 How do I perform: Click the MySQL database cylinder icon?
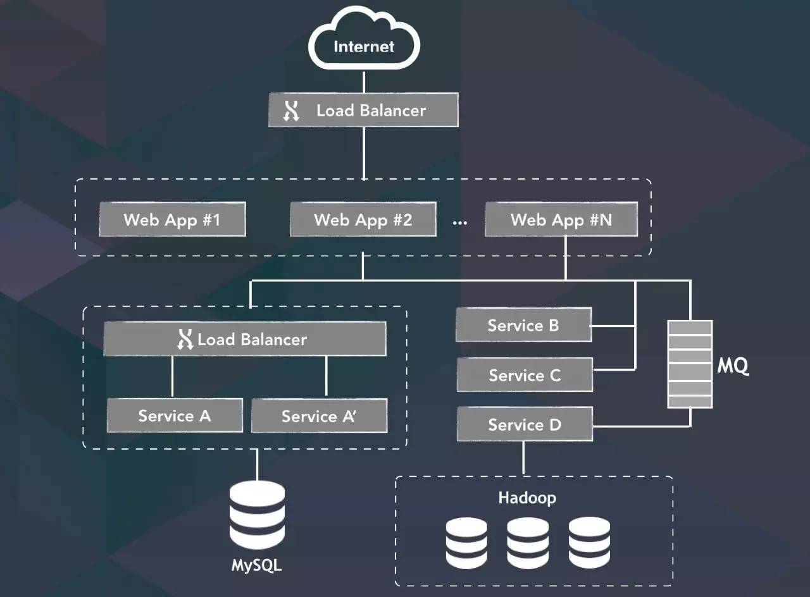click(257, 515)
